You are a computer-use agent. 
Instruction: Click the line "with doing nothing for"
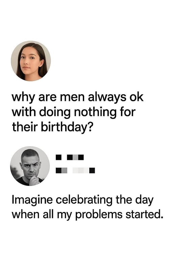(74, 112)
